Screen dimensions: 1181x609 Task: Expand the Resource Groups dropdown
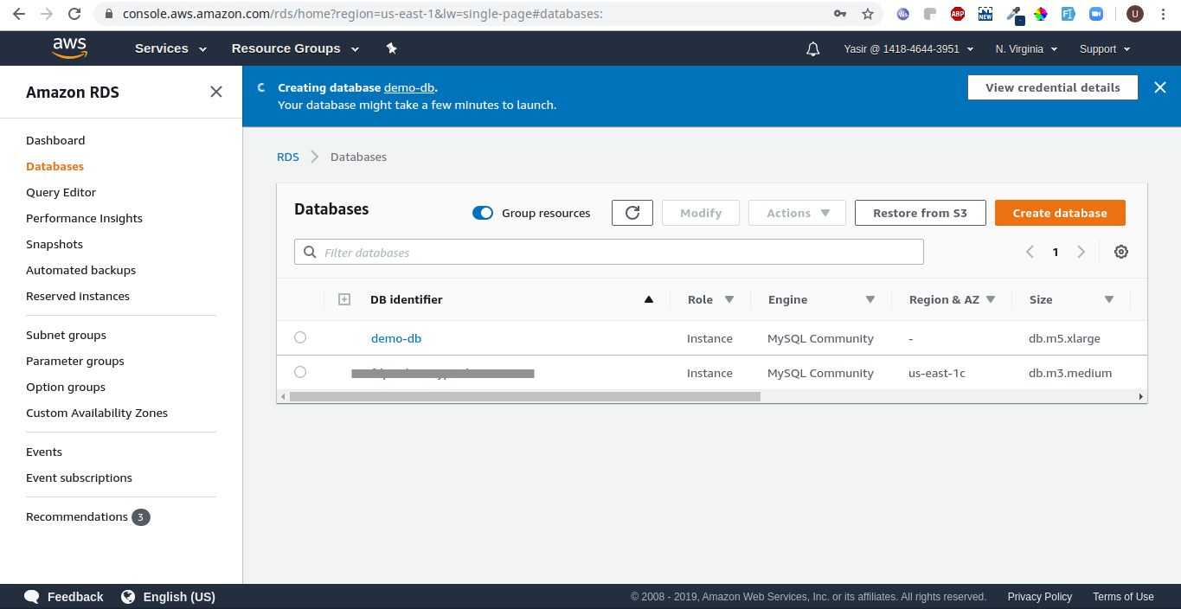293,48
